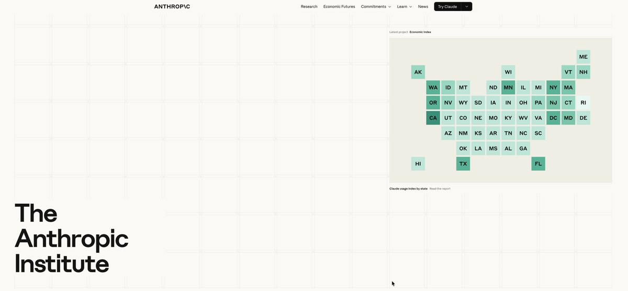Open the Economic Index project link
Screen dimensions: 628x291
coord(420,32)
